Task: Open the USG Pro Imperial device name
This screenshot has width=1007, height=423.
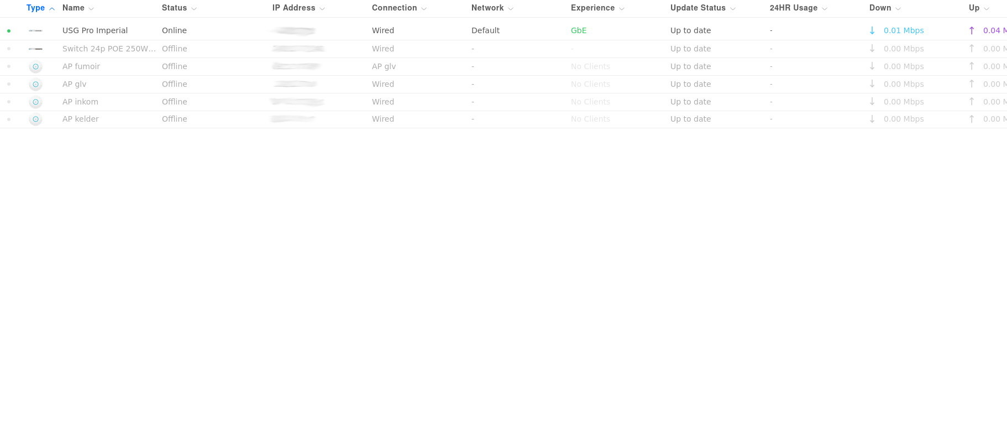Action: (95, 31)
